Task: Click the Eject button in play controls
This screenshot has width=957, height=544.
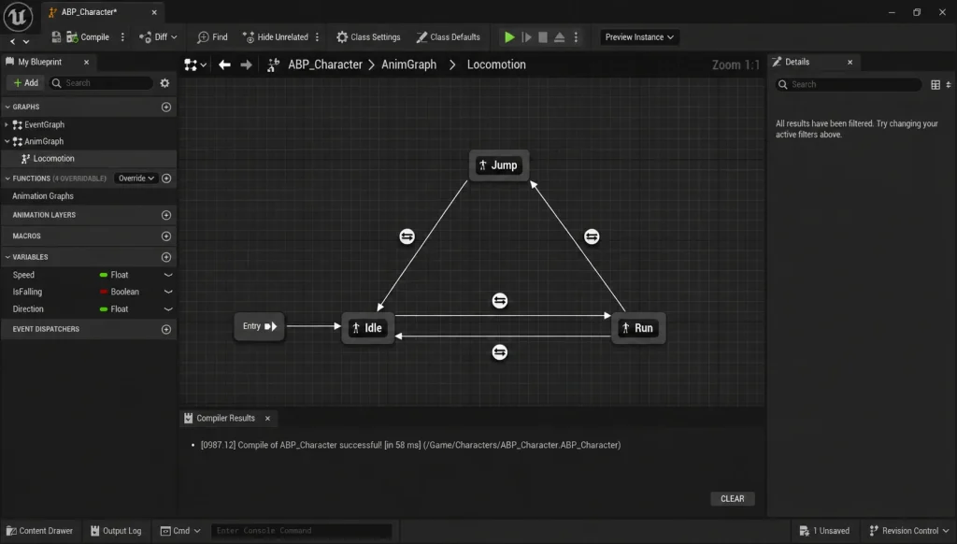Action: coord(559,37)
